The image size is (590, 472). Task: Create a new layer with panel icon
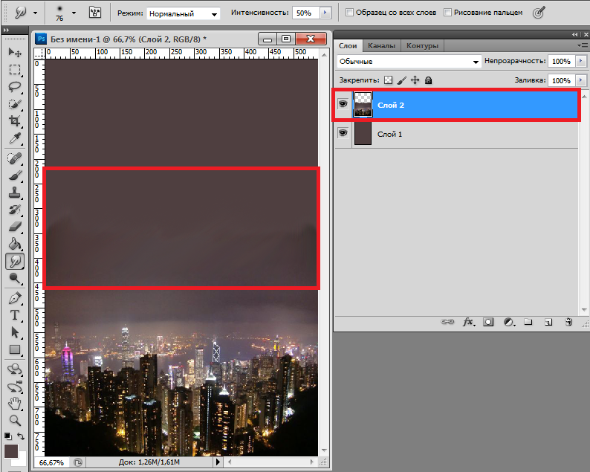coord(548,323)
